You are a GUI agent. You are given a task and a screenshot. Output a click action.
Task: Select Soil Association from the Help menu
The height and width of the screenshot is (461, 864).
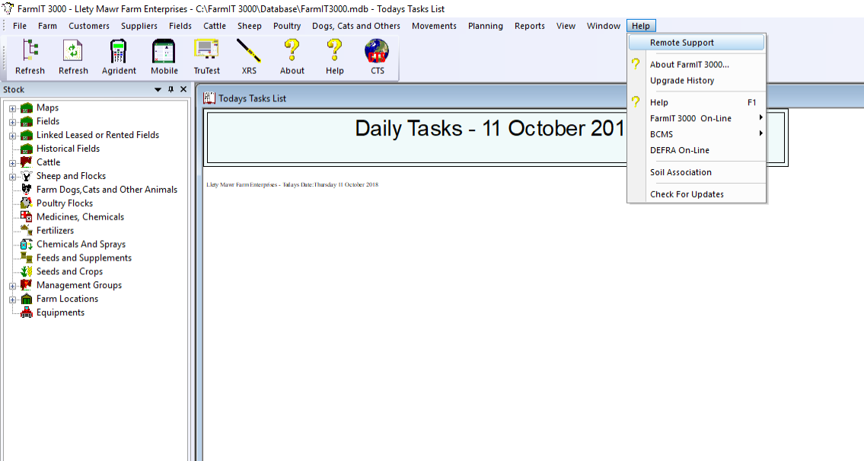[x=697, y=172]
